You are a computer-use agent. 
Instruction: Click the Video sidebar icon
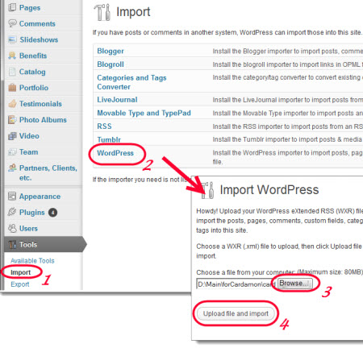coord(12,136)
